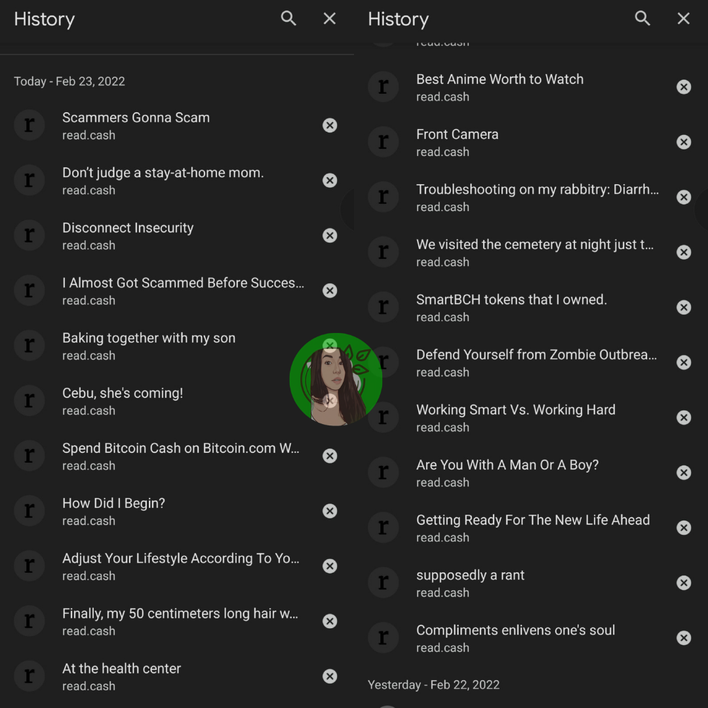Delete 'At the health center' history entry
708x708 pixels.
[330, 676]
